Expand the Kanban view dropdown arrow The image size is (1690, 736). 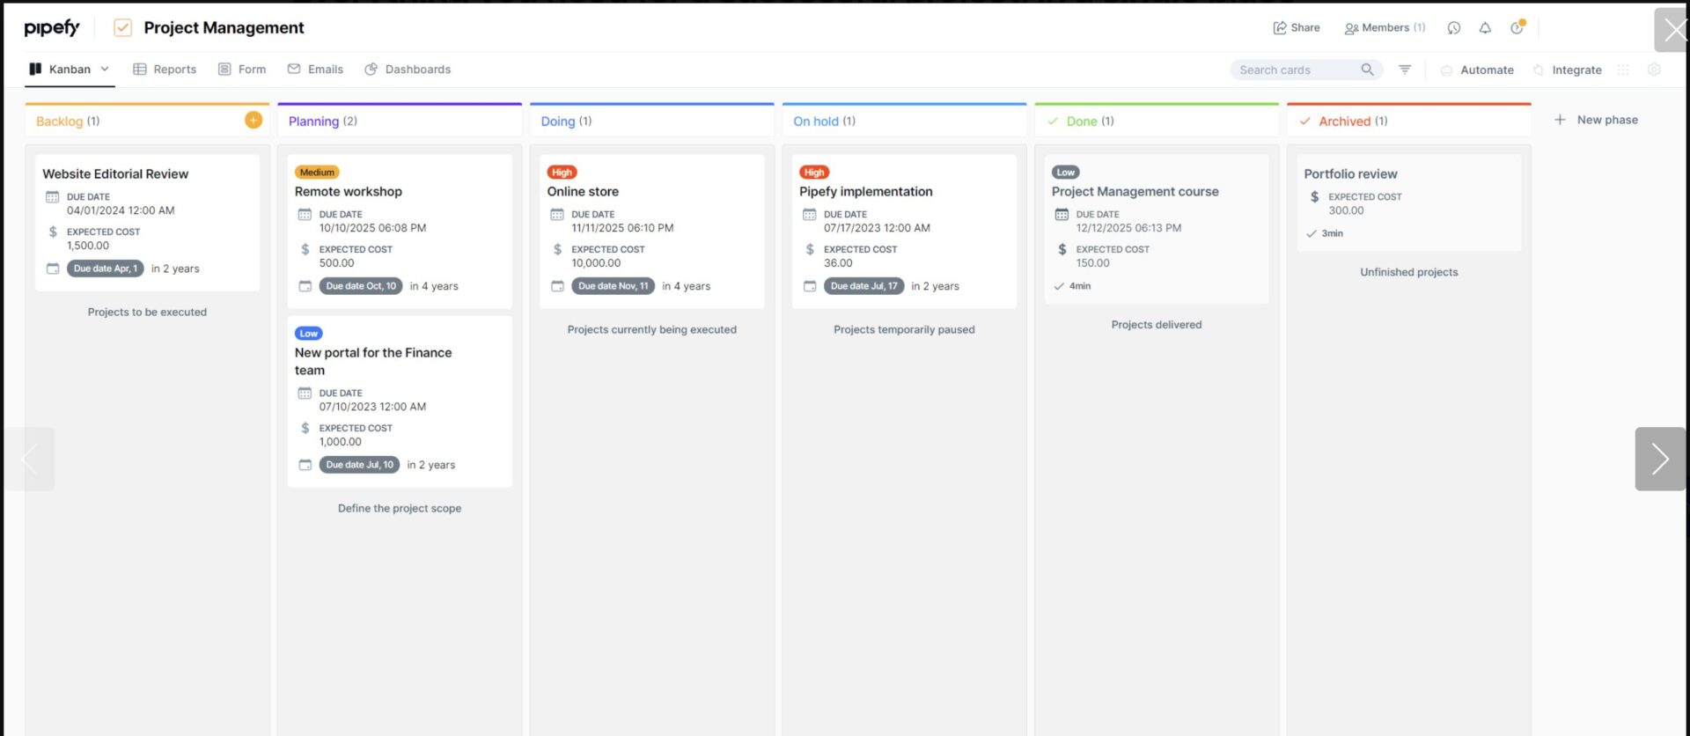[105, 70]
